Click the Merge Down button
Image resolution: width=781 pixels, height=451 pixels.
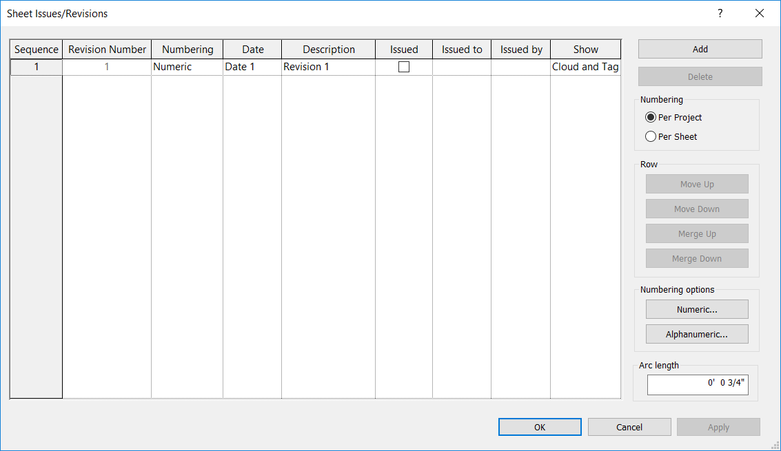(697, 258)
